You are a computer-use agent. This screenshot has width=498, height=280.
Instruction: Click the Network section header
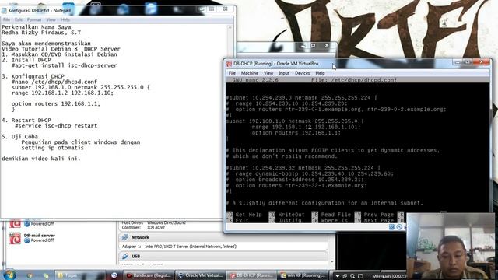140,237
